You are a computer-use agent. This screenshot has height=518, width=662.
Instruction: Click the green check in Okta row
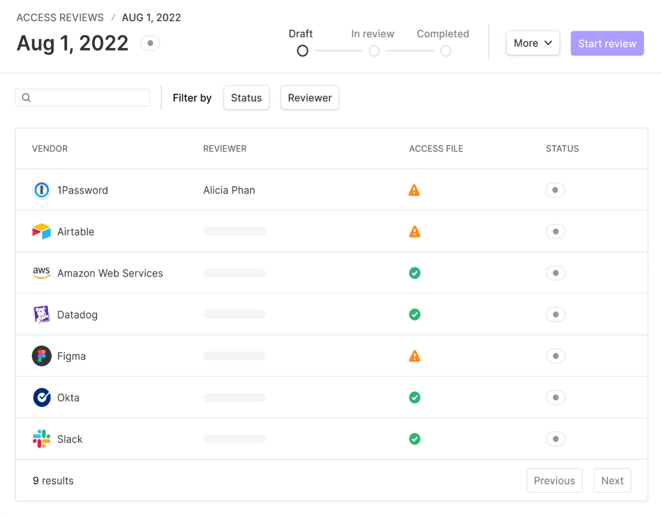(415, 397)
